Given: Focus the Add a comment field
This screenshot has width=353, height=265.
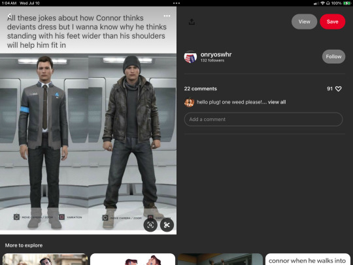Looking at the screenshot, I should coord(263,119).
